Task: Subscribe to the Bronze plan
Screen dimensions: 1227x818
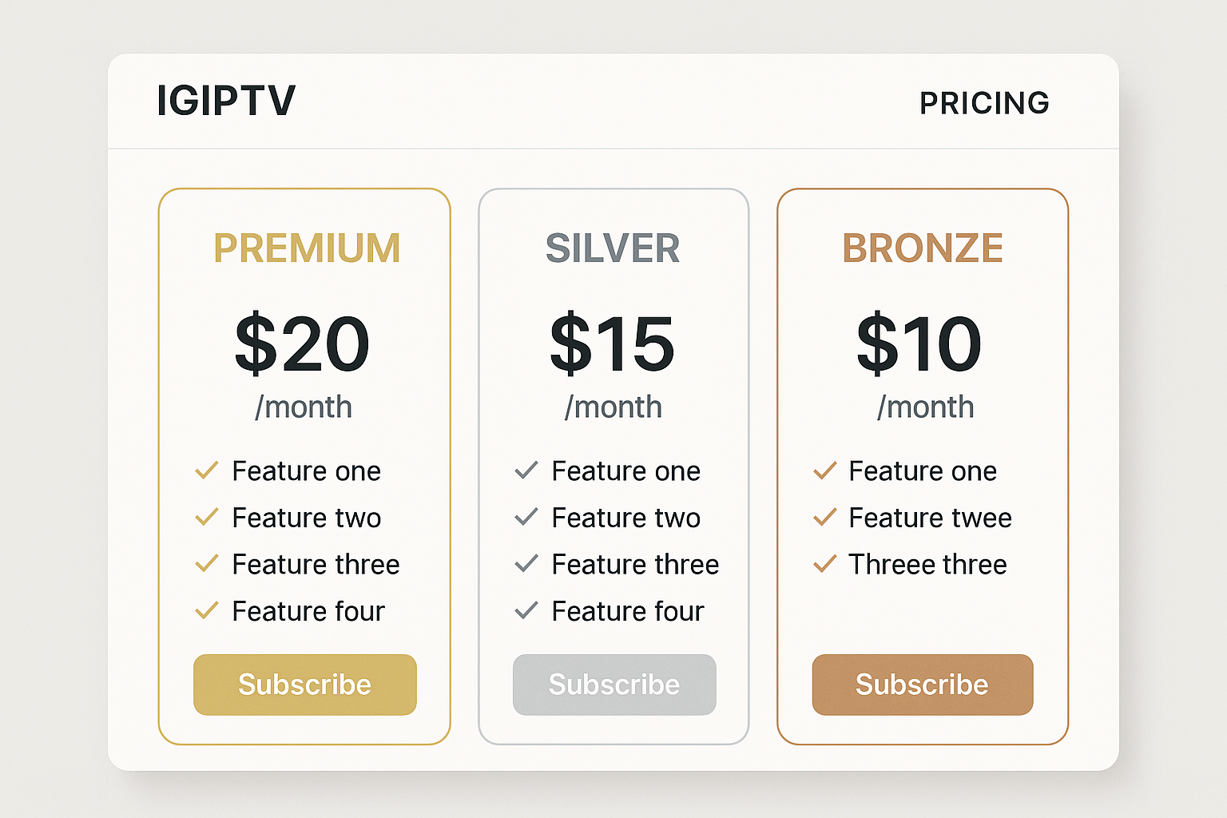Action: [923, 685]
